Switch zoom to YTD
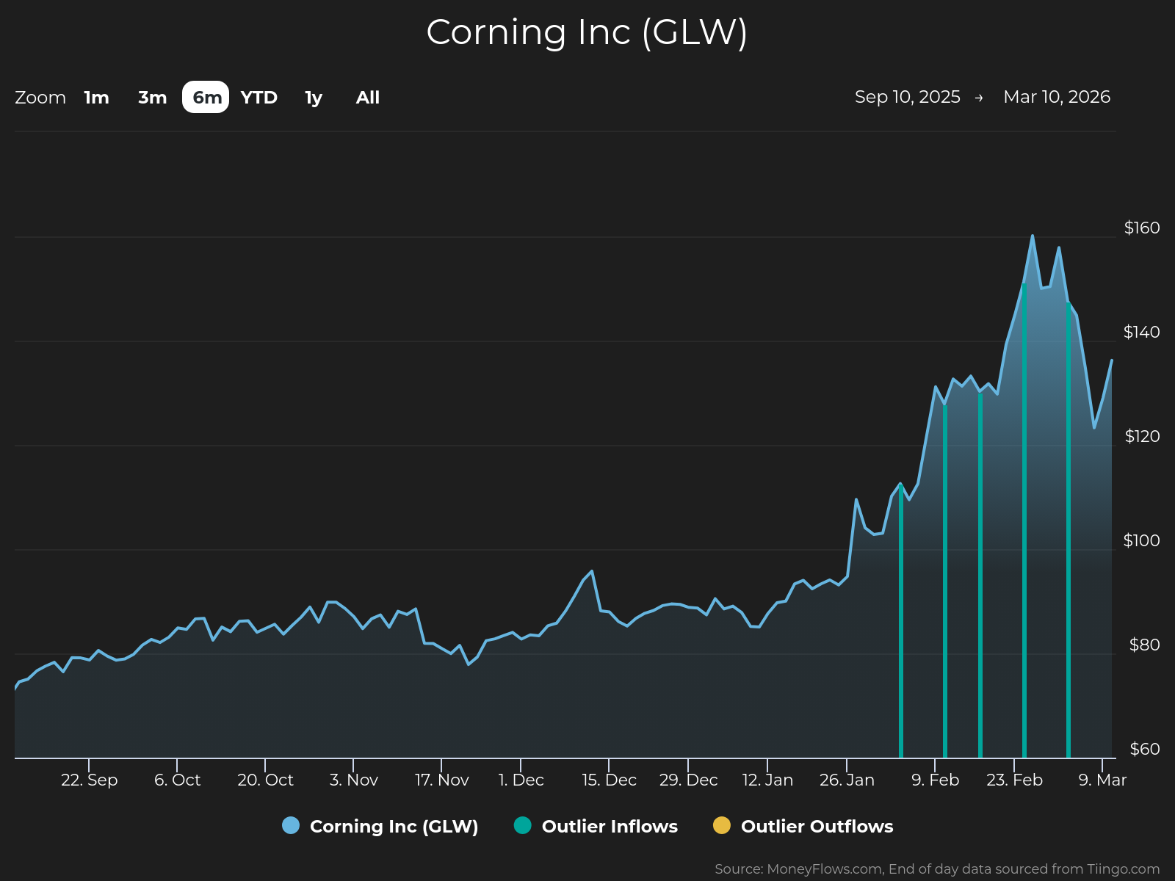 [x=259, y=98]
